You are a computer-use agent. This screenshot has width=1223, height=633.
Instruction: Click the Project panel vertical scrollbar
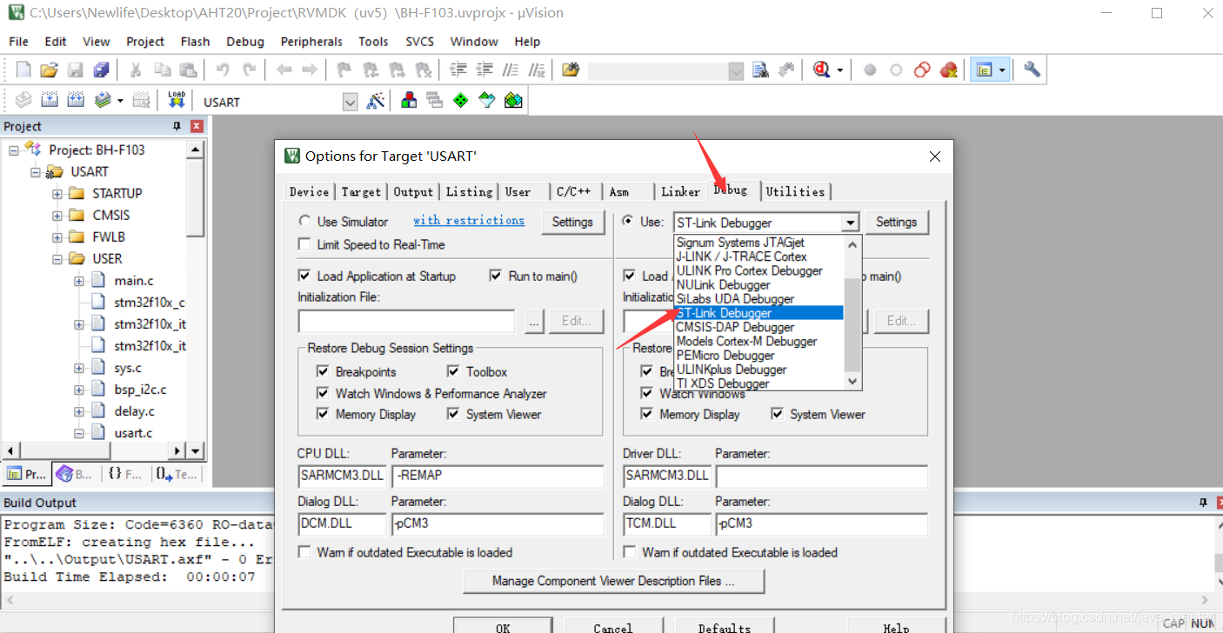196,300
